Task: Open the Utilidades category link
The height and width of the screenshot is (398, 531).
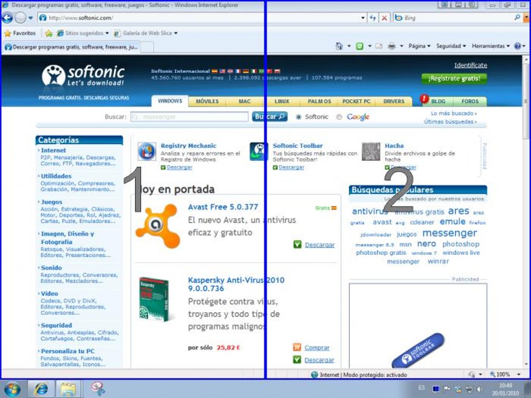Action: click(56, 176)
